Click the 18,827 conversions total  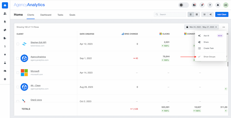click(198, 107)
